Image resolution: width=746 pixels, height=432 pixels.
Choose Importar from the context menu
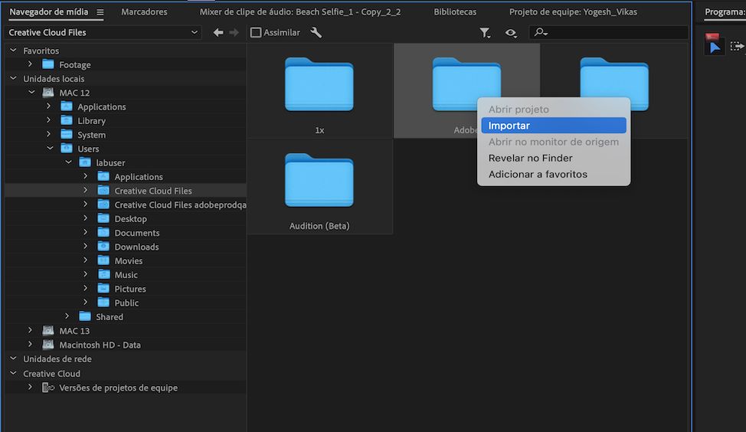tap(553, 126)
